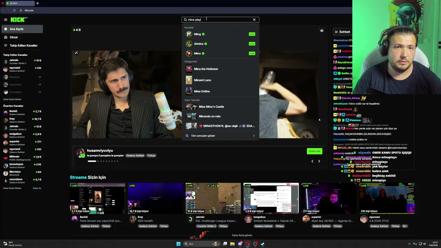Open the Almina channel result
Image resolution: width=441 pixels, height=248 pixels.
(220, 44)
